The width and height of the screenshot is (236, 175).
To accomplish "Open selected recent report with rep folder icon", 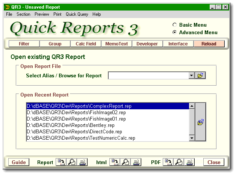I will pos(200,122).
